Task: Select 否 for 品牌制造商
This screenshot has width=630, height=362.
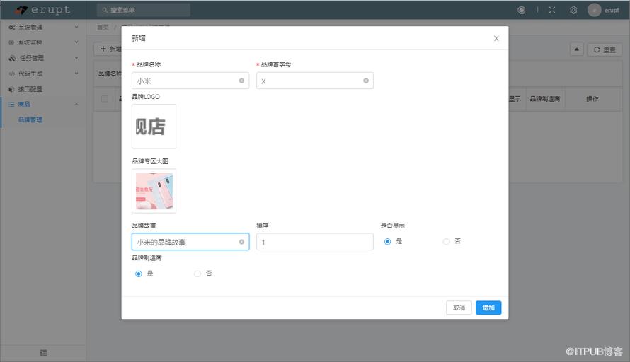Action: [x=197, y=274]
